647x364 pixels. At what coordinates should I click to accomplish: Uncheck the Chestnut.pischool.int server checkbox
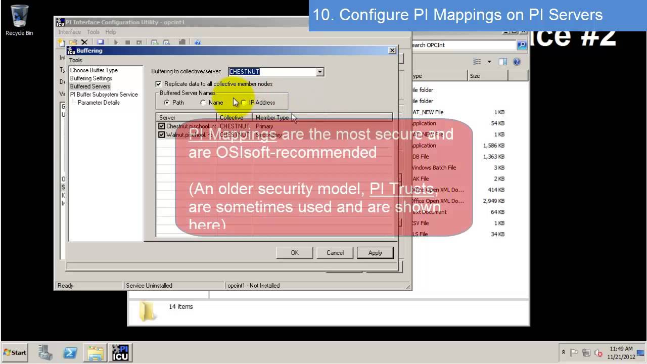click(162, 126)
